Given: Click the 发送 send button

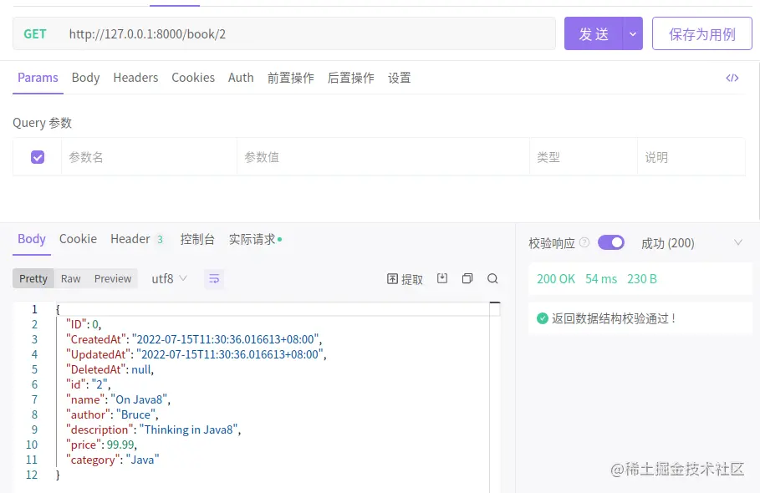Looking at the screenshot, I should (594, 34).
